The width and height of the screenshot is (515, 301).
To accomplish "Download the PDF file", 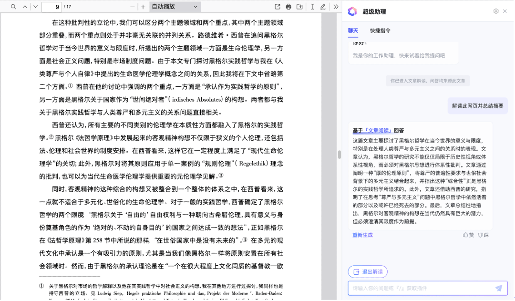I will [x=299, y=7].
